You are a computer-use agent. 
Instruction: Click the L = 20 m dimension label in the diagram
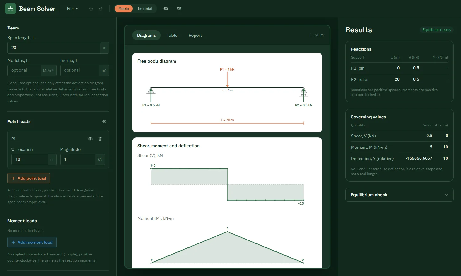227,120
